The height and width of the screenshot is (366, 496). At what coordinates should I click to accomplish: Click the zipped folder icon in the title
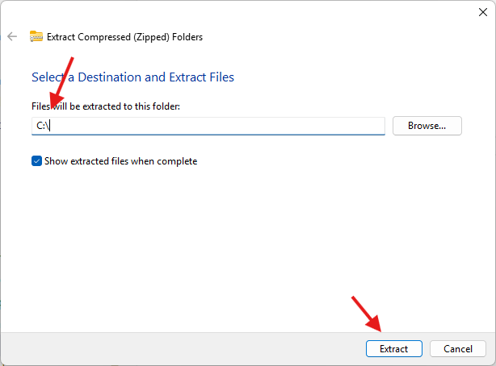tap(36, 36)
